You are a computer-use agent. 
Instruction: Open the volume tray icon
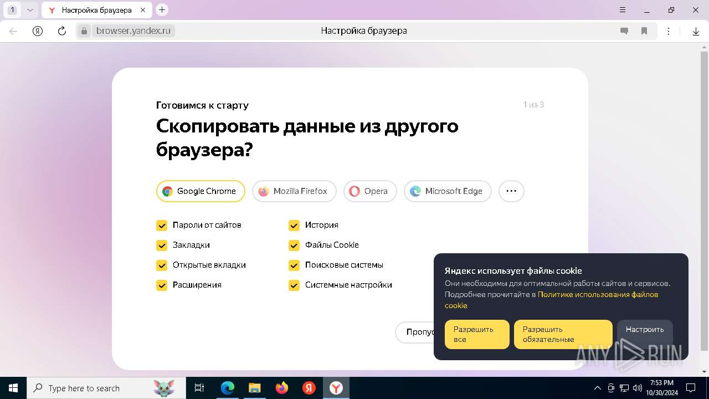[637, 388]
